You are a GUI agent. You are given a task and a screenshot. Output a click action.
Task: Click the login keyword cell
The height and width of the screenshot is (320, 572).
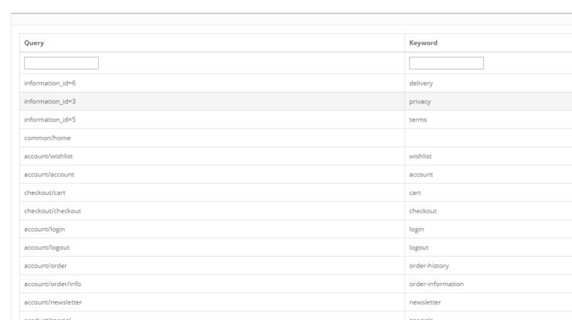(488, 229)
